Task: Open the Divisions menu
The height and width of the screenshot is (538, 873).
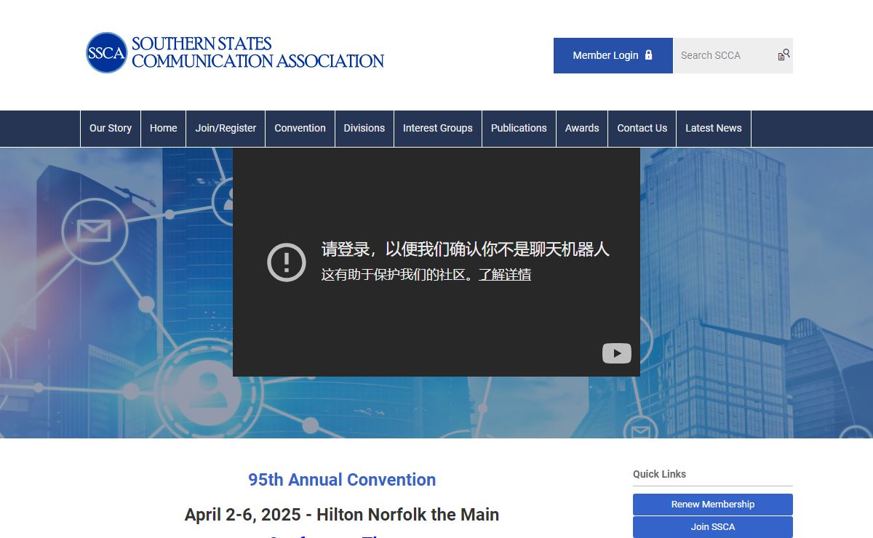Action: coord(364,129)
